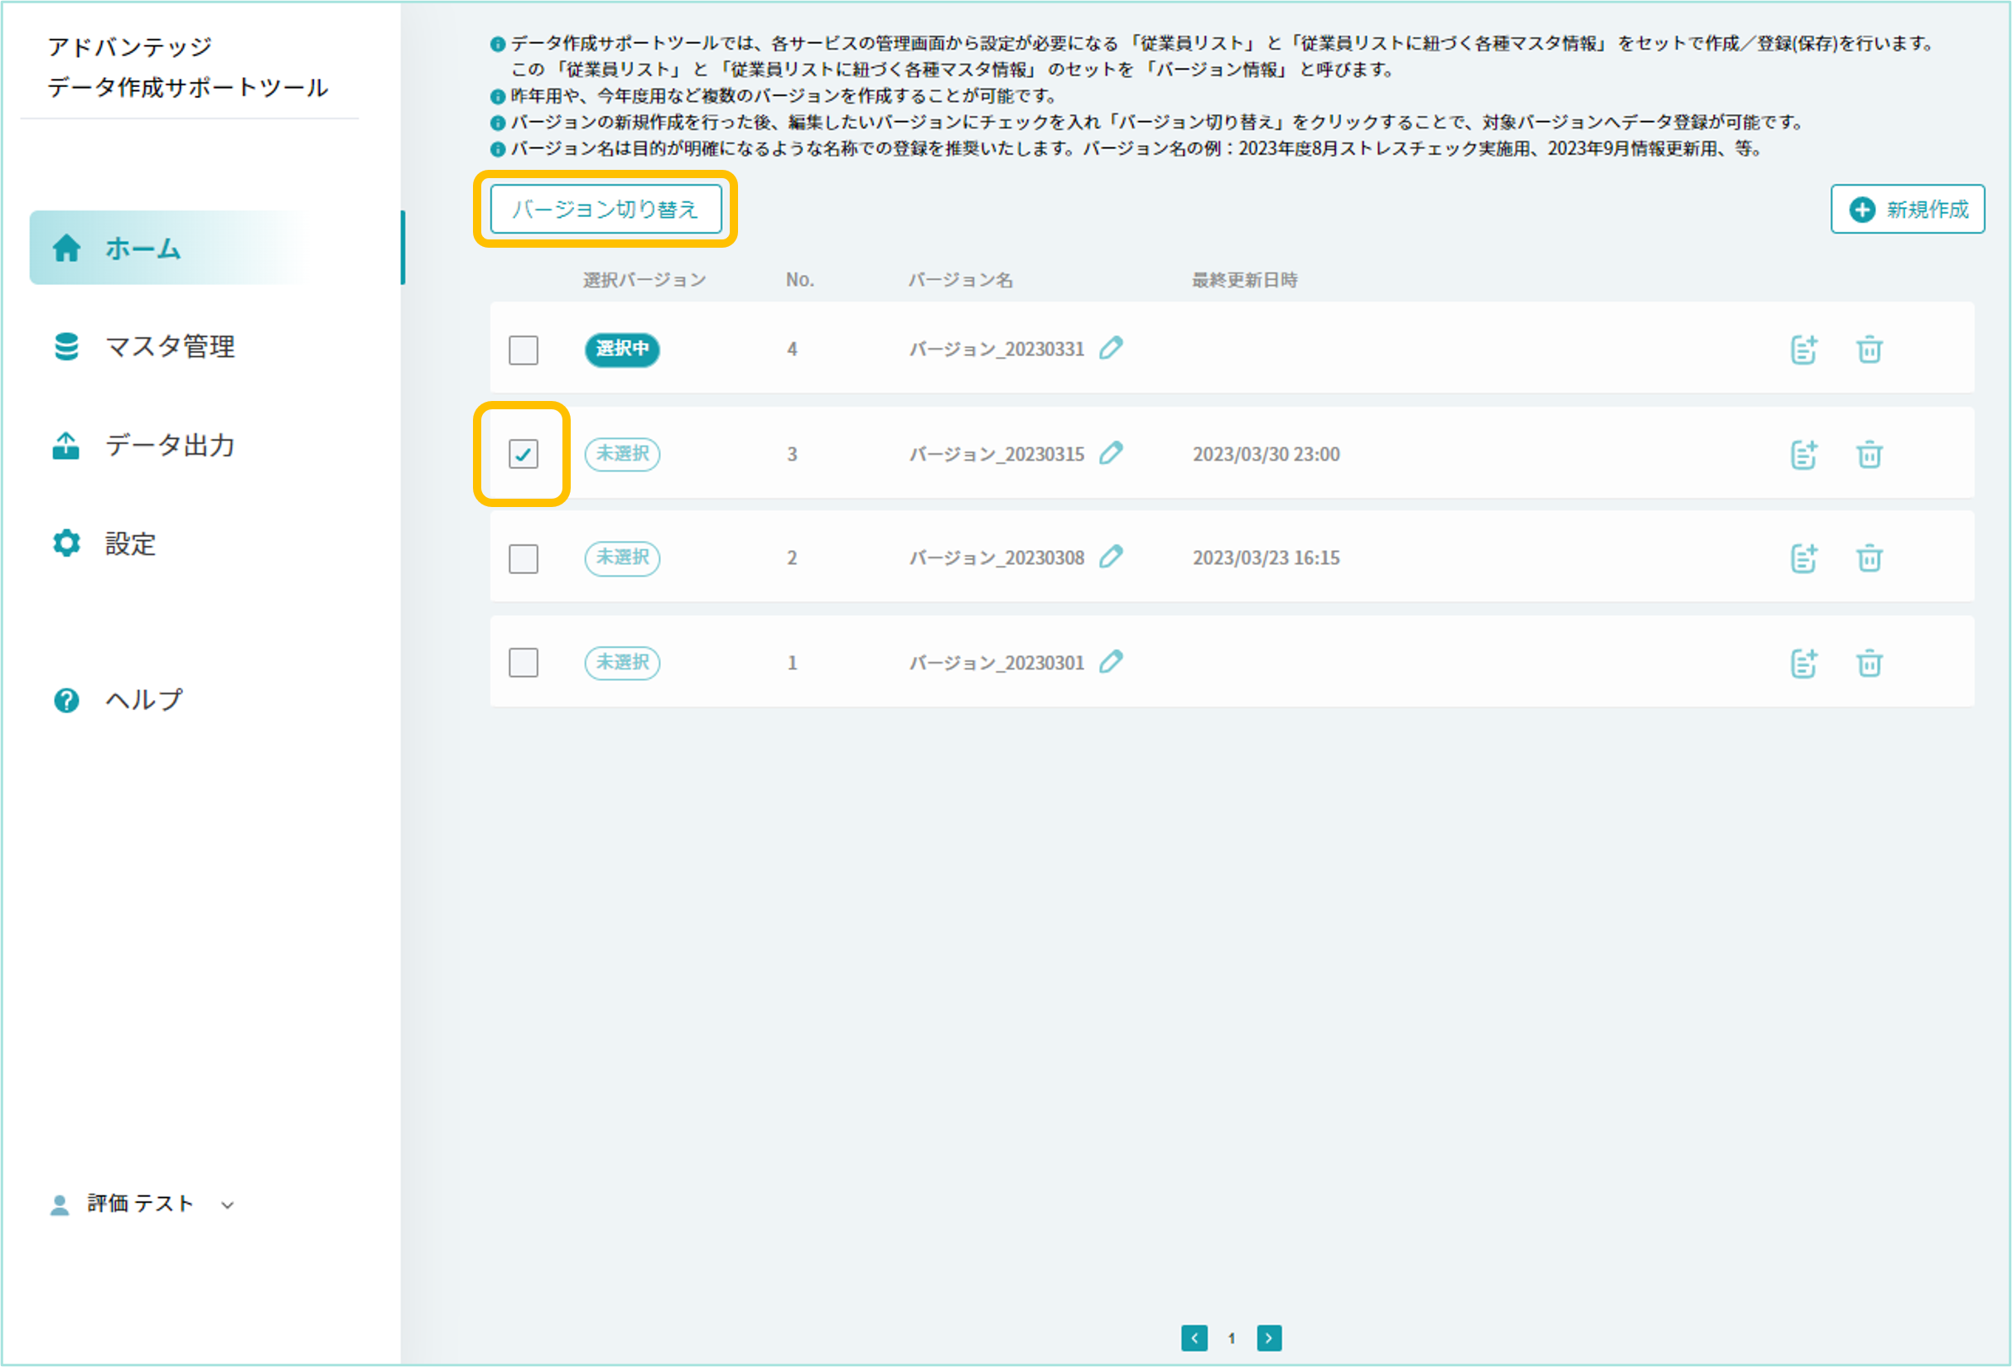Go to next page with right arrow
2012x1367 pixels.
[1269, 1339]
